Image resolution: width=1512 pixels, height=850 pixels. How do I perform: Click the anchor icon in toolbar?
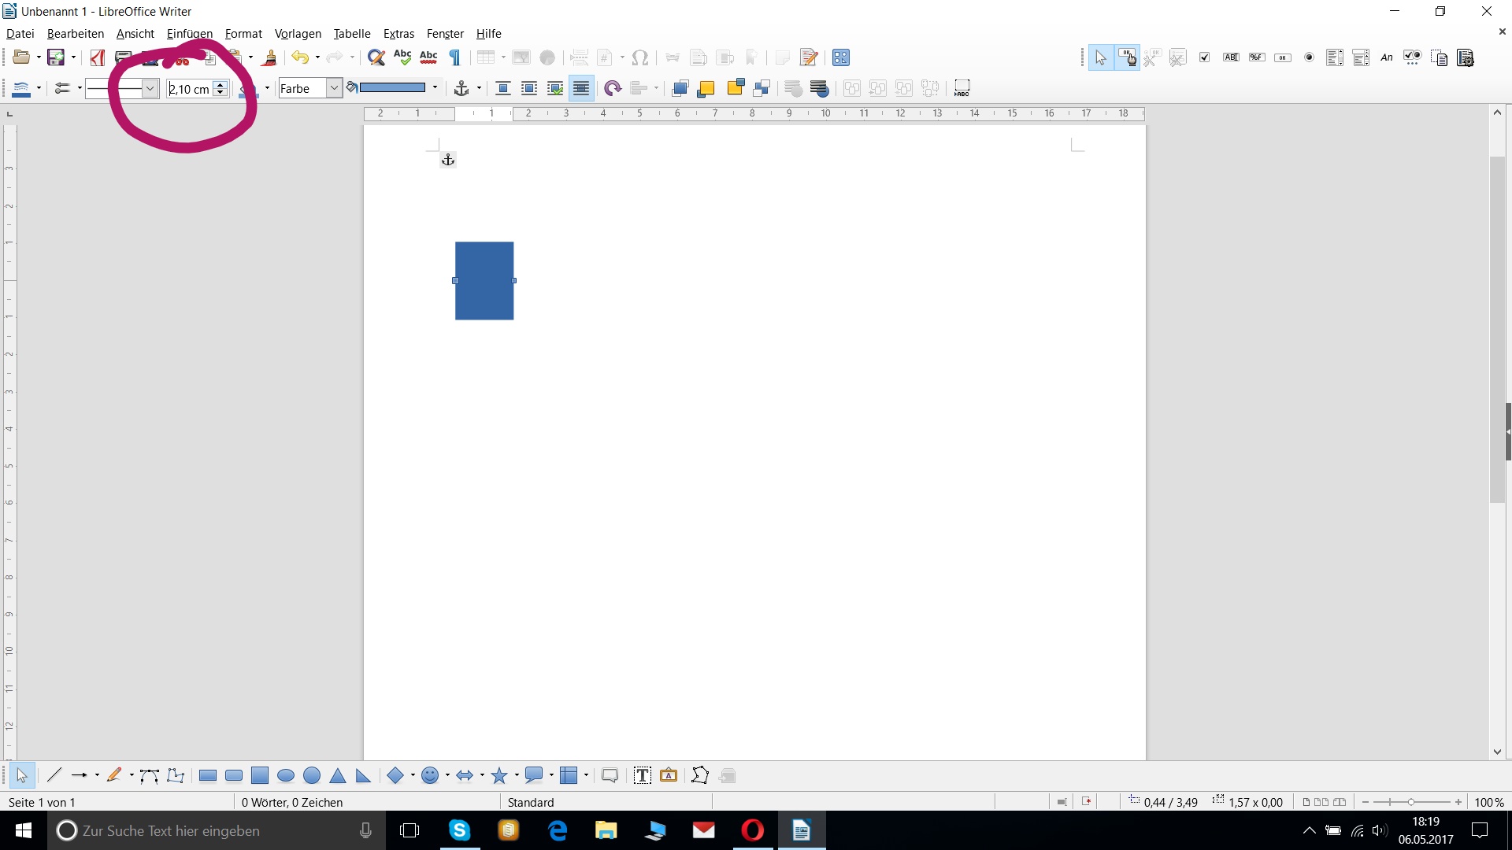[x=461, y=88]
